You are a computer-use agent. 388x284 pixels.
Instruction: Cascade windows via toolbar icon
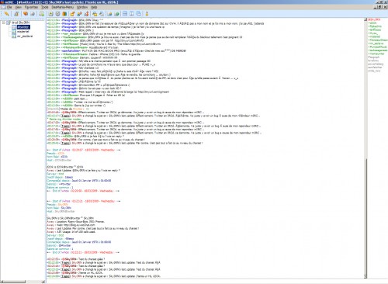[139, 14]
